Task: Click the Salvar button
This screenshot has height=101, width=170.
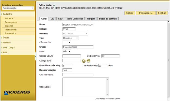Action: [x=130, y=13]
